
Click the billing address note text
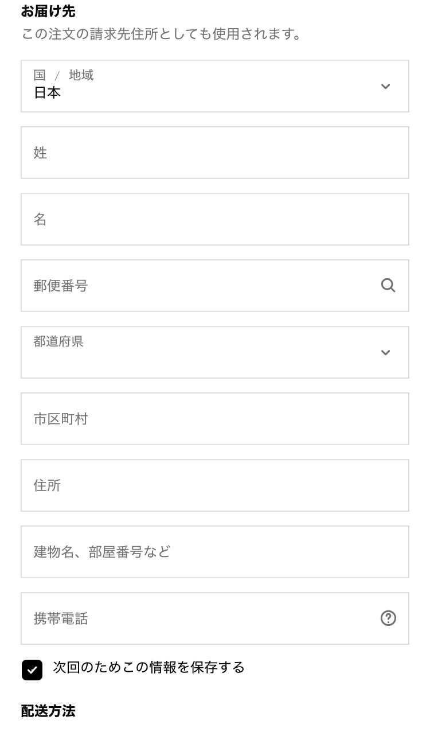click(x=162, y=34)
